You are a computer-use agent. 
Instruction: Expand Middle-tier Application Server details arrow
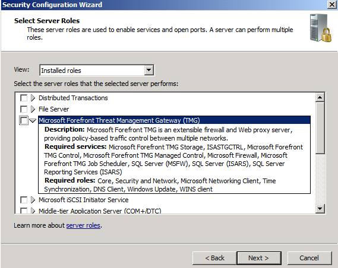33,210
